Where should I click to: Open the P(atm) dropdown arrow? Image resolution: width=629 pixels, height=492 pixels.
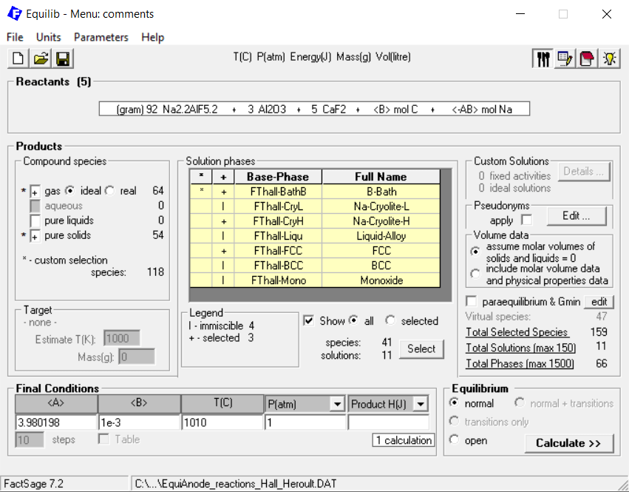click(x=338, y=404)
